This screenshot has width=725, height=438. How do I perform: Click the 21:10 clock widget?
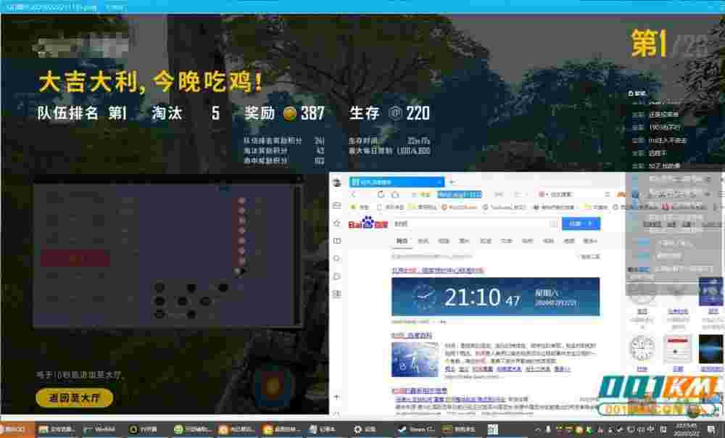pyautogui.click(x=496, y=297)
